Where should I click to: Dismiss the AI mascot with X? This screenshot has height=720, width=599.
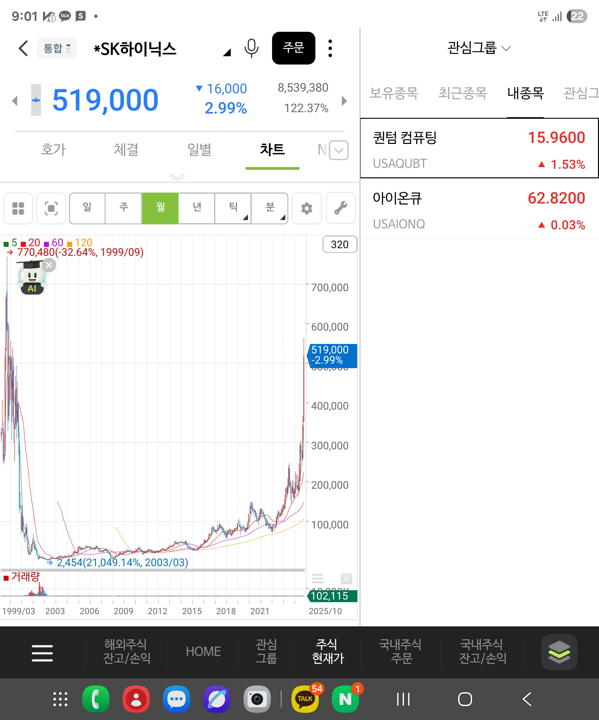[49, 265]
